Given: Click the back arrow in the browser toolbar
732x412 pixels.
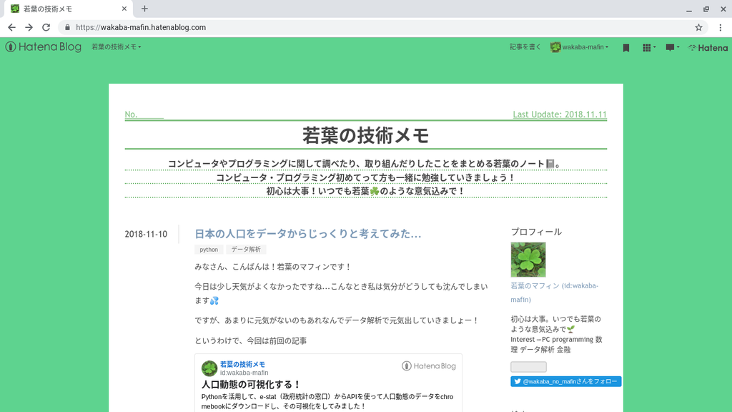Looking at the screenshot, I should pyautogui.click(x=11, y=27).
